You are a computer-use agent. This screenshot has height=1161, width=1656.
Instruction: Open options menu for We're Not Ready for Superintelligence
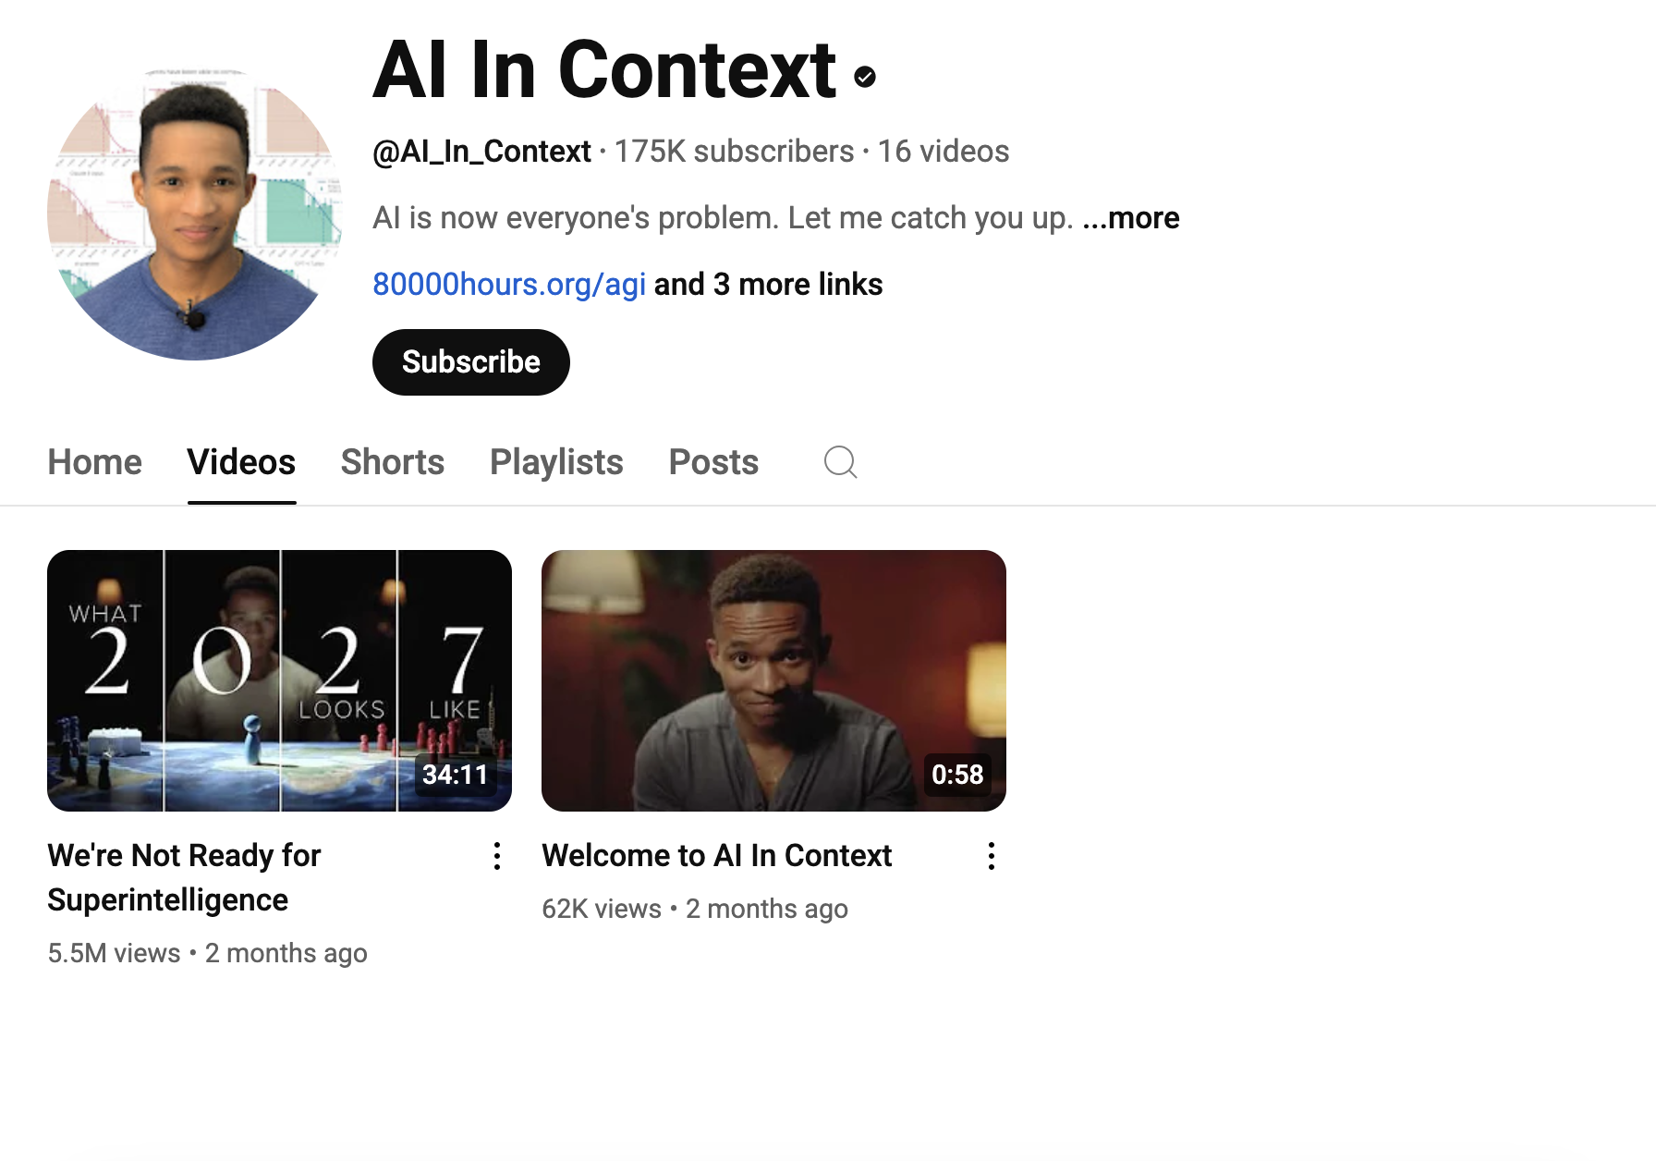click(x=497, y=856)
